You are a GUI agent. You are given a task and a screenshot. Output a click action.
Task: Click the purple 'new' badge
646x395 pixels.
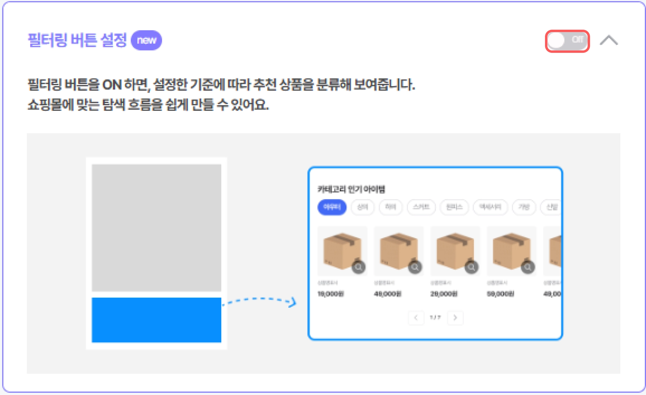point(146,40)
